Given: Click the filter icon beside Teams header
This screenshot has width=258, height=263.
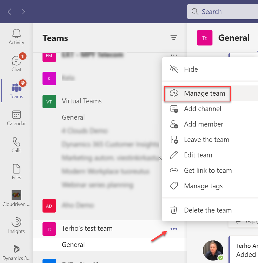Looking at the screenshot, I should (x=174, y=38).
